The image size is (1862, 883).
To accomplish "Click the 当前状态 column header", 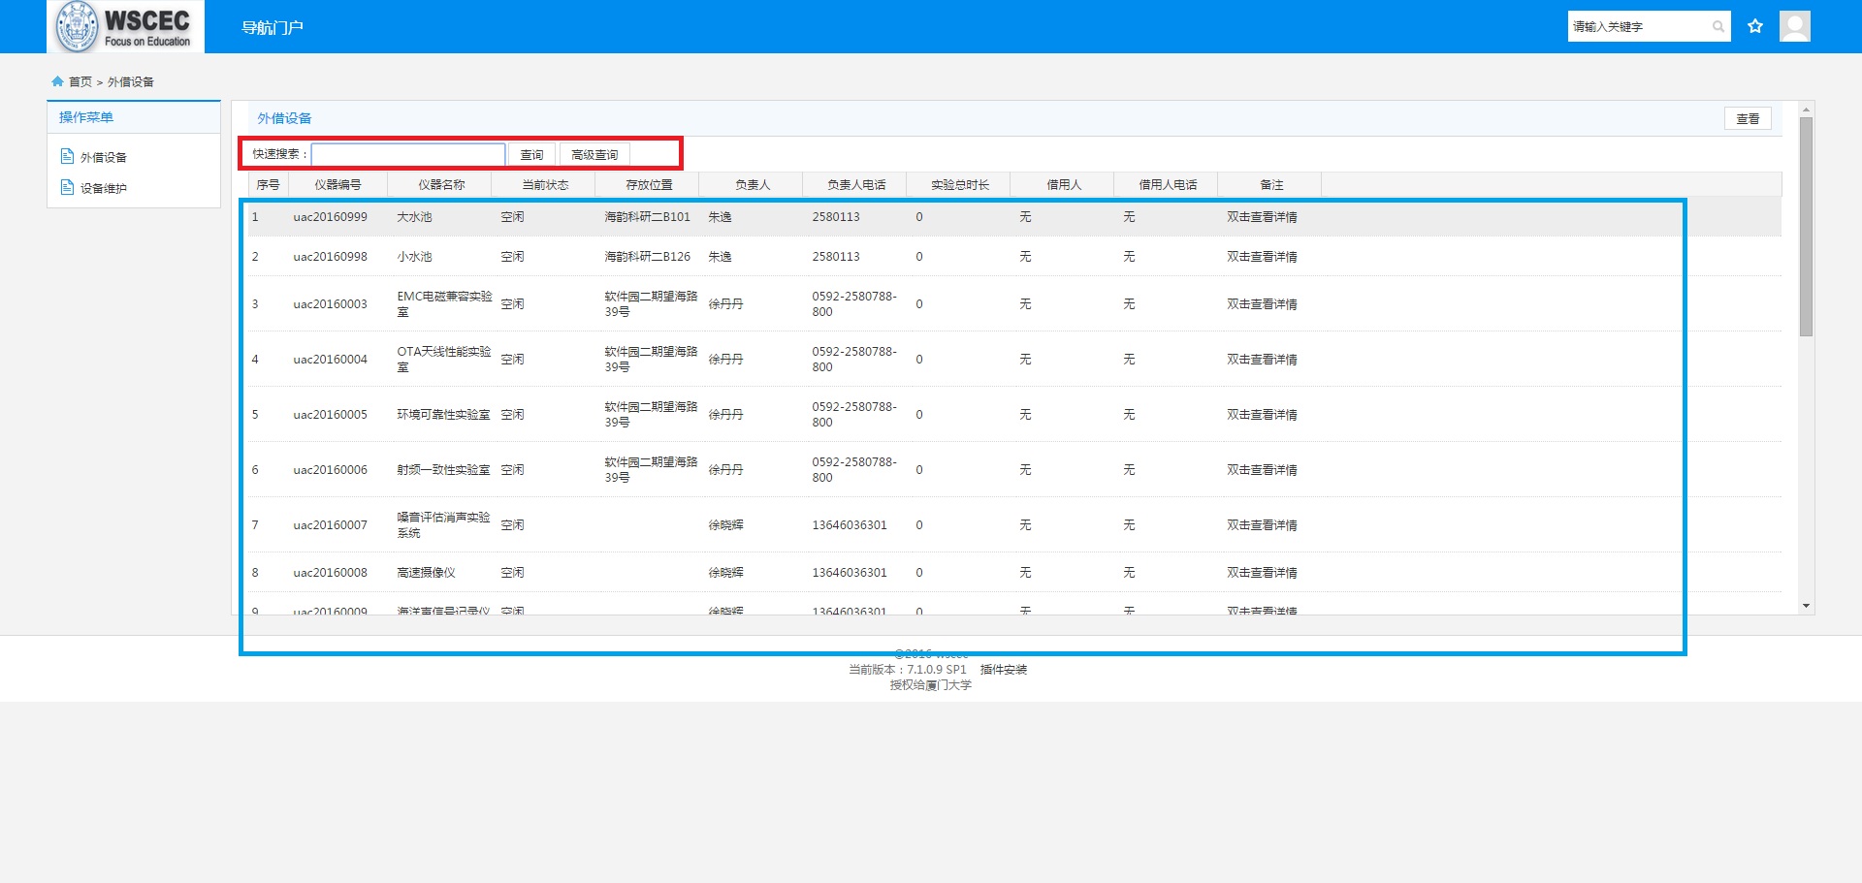I will tap(544, 184).
